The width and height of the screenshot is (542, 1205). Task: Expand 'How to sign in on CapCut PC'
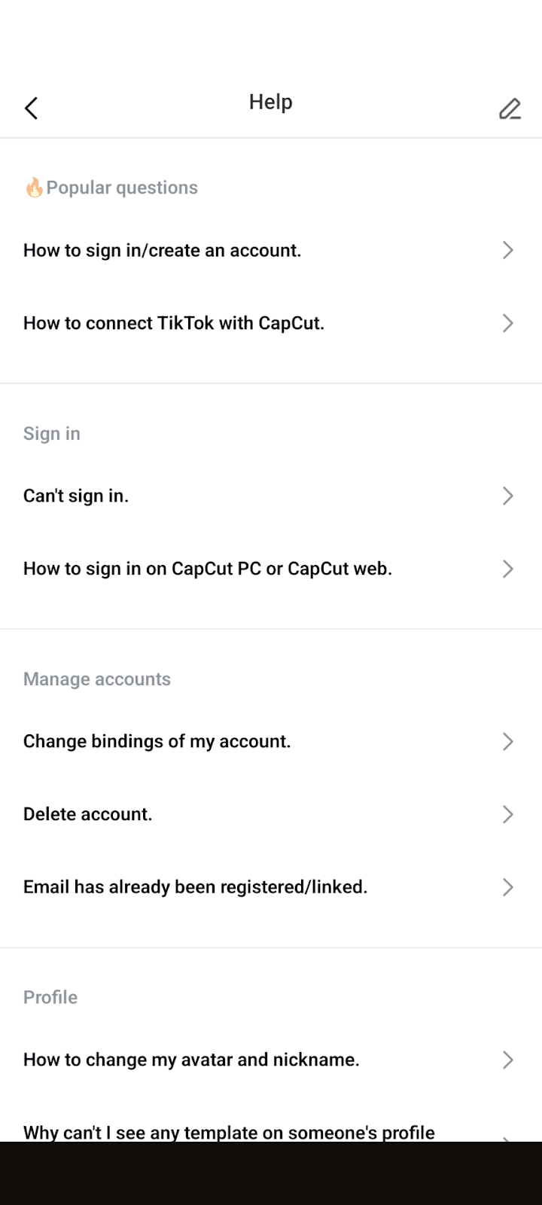pyautogui.click(x=507, y=569)
